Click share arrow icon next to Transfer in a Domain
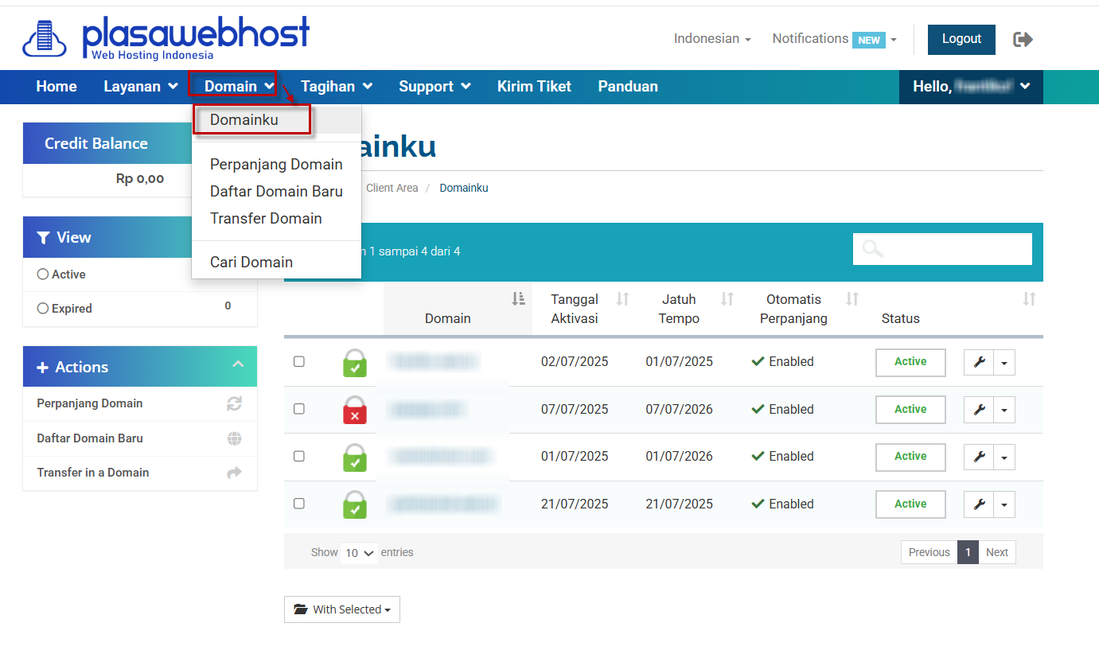Image resolution: width=1099 pixels, height=658 pixels. click(x=234, y=473)
